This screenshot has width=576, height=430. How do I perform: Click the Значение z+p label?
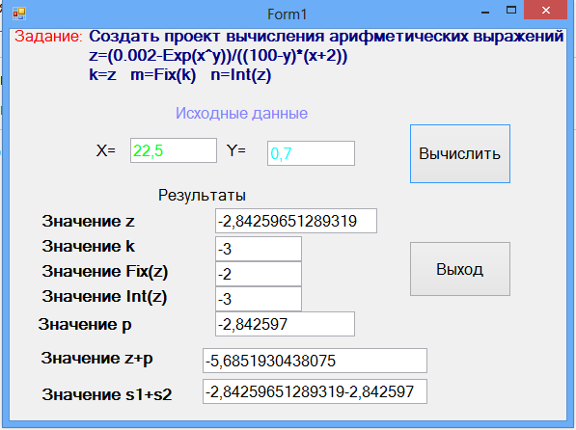coord(96,358)
